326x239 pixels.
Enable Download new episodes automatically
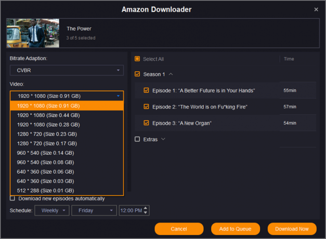12,198
